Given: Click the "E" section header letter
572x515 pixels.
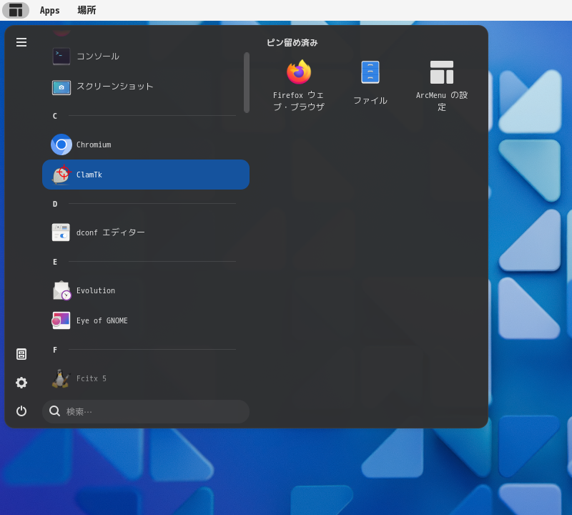Looking at the screenshot, I should pyautogui.click(x=55, y=262).
